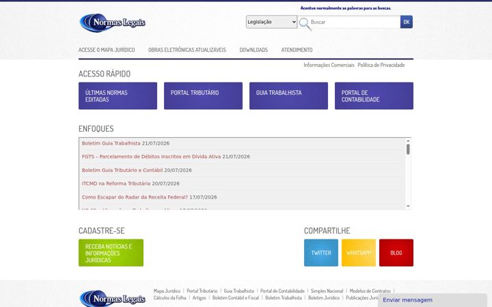
Task: Open footer Boletim Contábil e Fiscal link
Action: click(x=236, y=298)
